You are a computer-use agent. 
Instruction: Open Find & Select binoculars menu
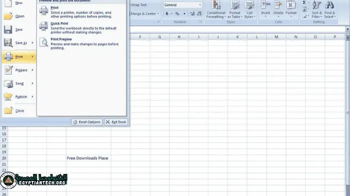click(329, 10)
